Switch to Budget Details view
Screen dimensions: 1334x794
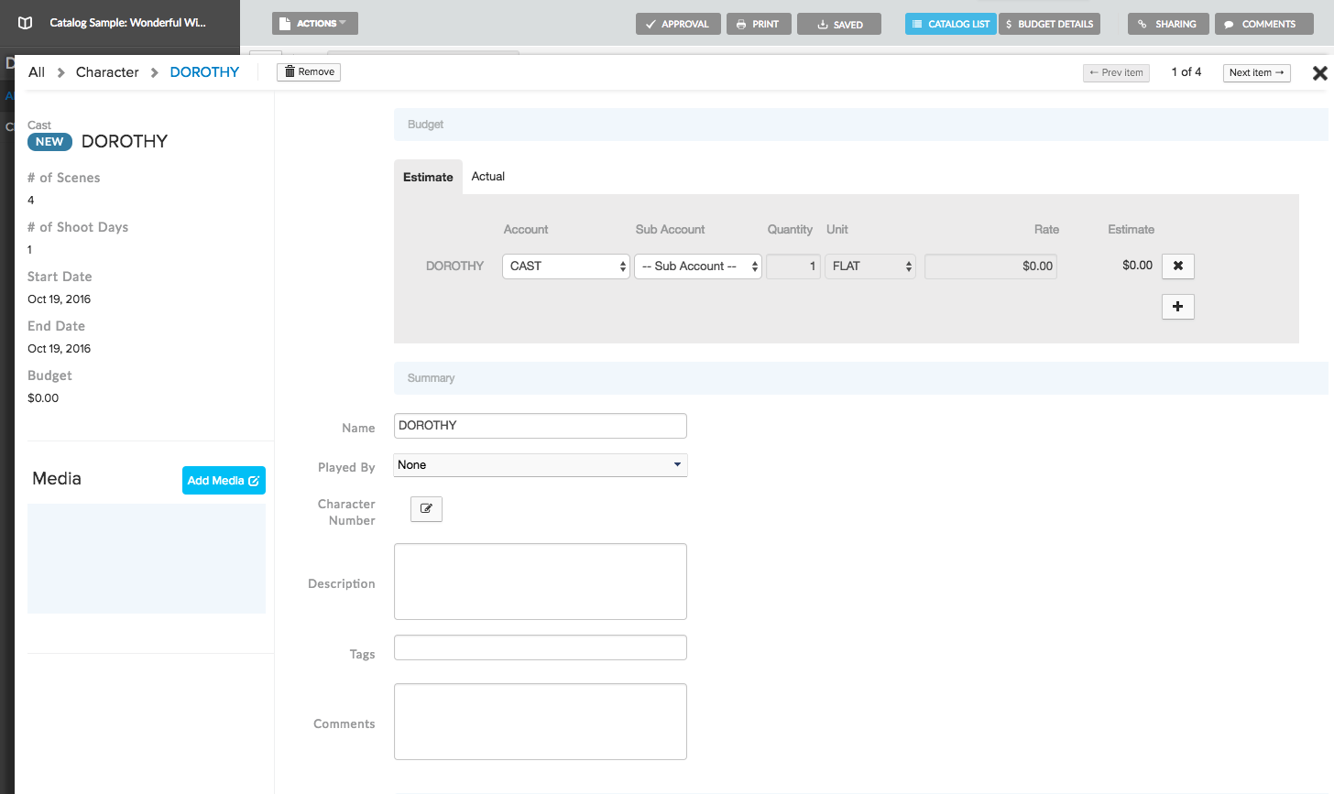[1050, 24]
